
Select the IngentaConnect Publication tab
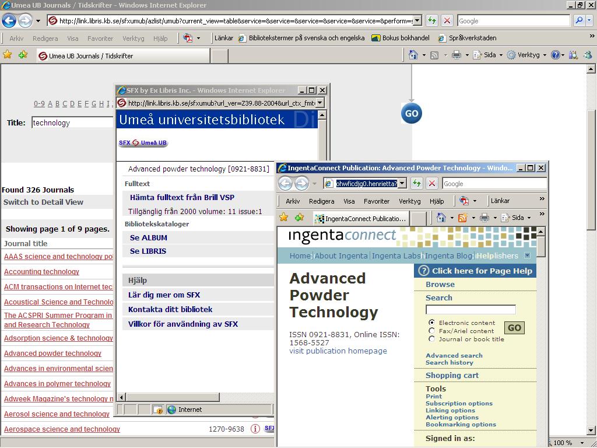[x=361, y=218]
